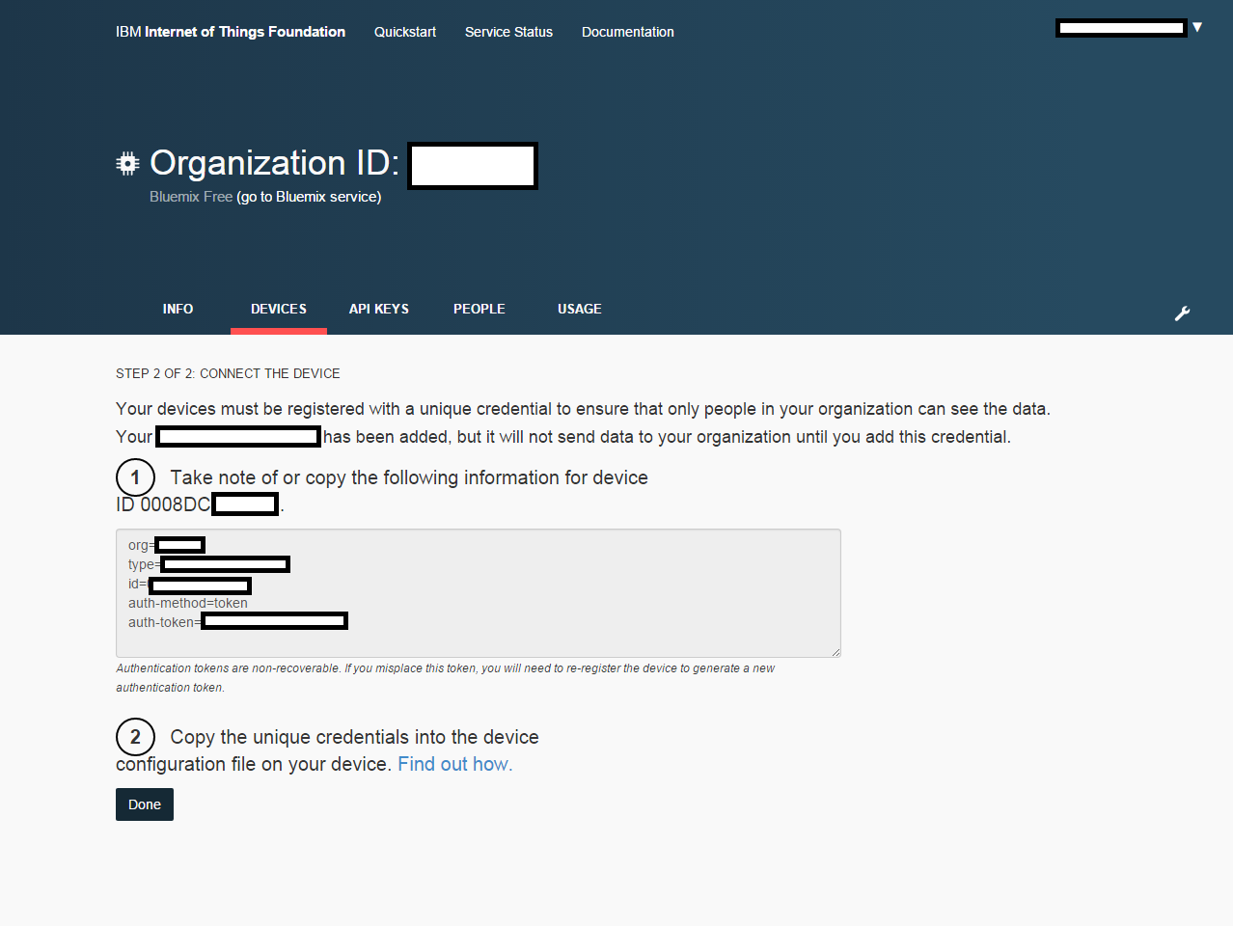Click inside the device credentials text area
Viewport: 1233px width, 926px height.
pos(479,593)
